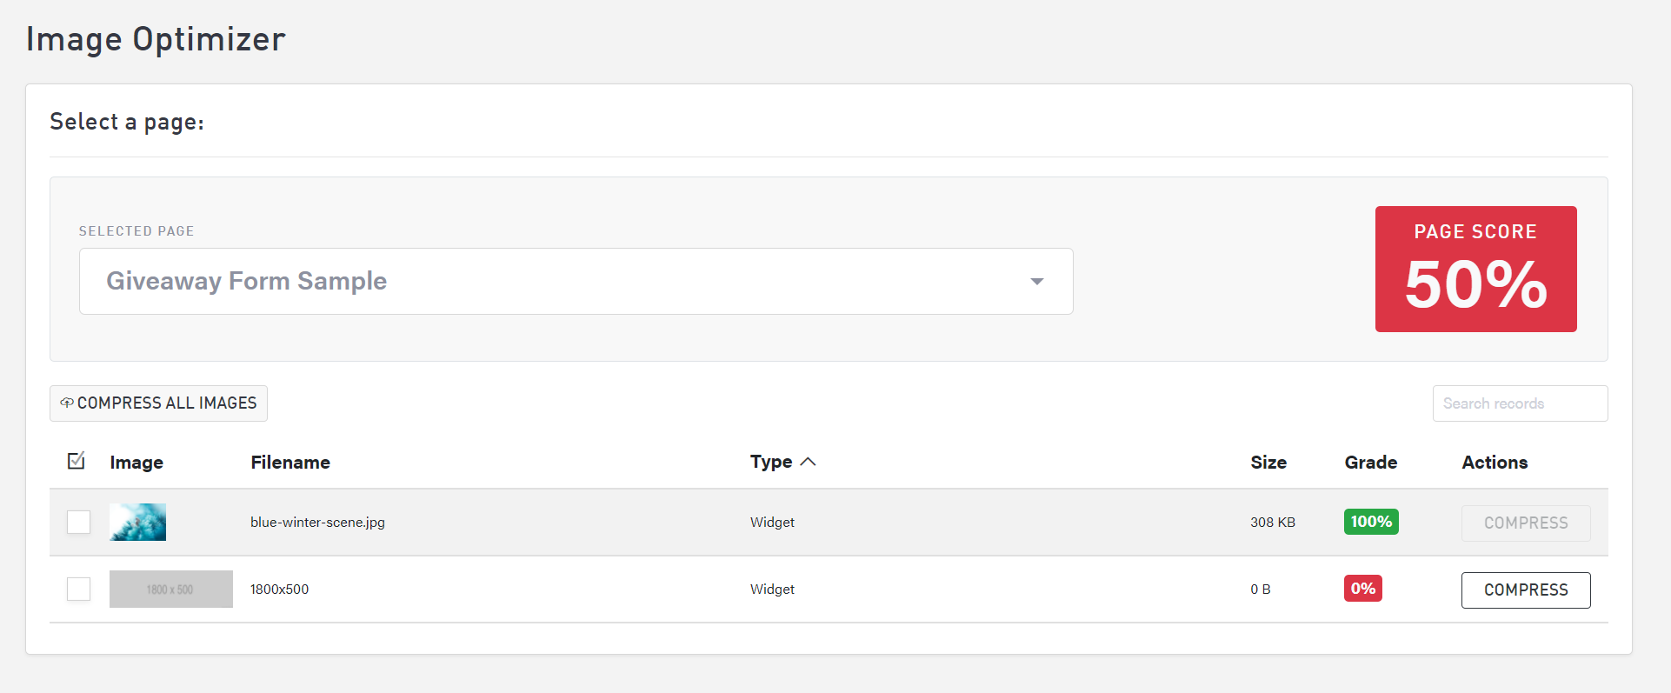Click the disabled Compress button for blue-winter-scene.jpg

1525,523
